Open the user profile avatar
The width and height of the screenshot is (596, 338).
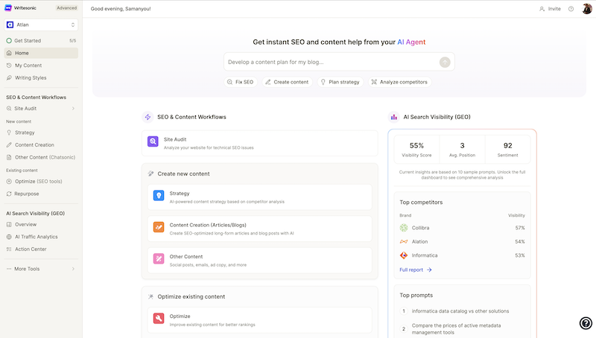[587, 9]
